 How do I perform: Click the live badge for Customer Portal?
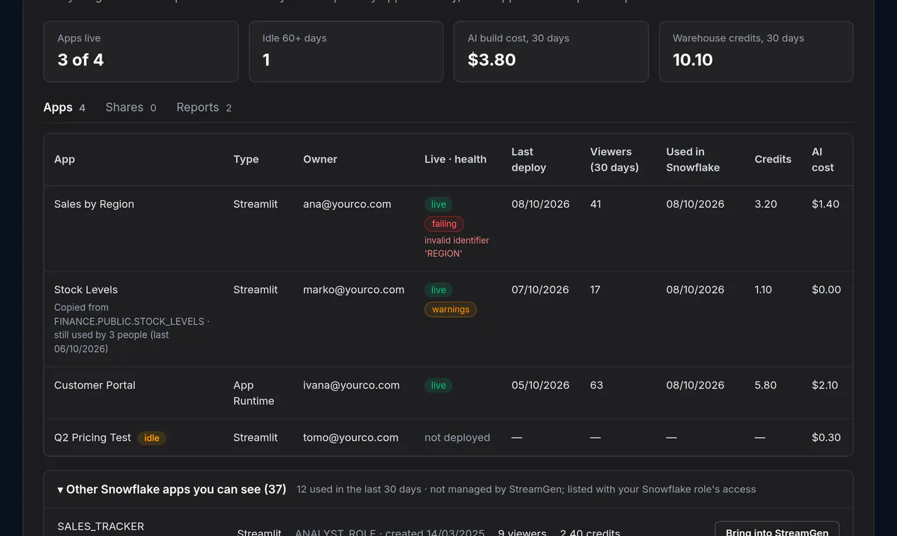click(x=439, y=385)
